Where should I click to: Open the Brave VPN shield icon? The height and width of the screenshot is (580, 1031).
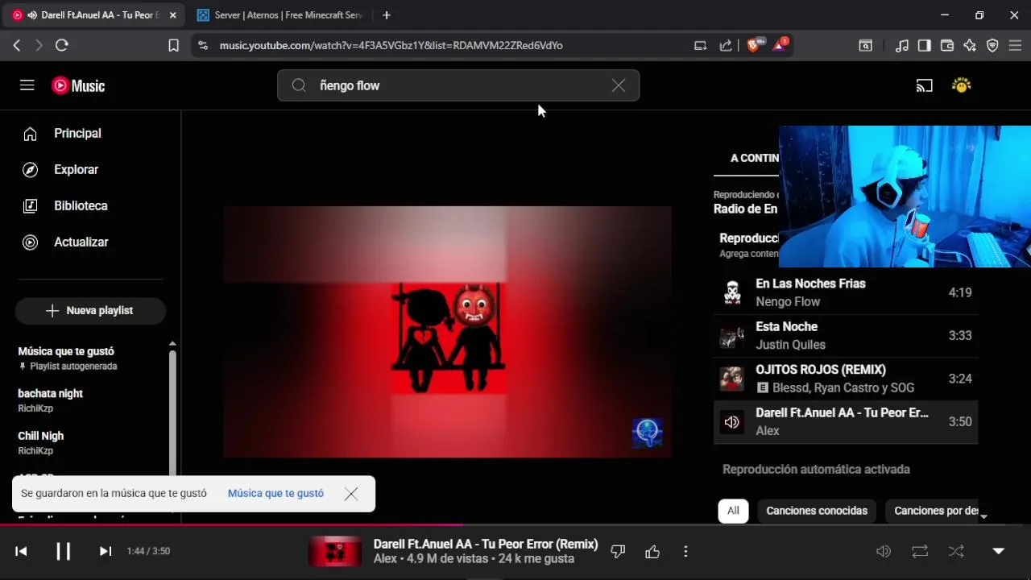click(992, 46)
